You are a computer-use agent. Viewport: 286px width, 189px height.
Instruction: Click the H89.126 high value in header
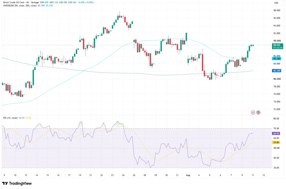click(x=54, y=2)
